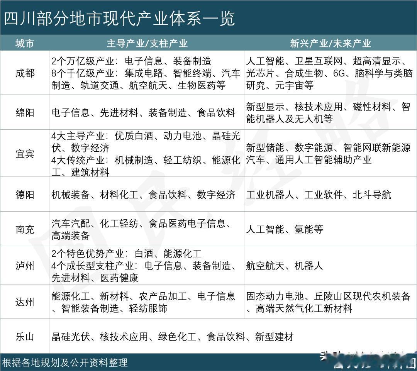Select the 德阳 city cell
Viewport: 417px width, 371px height.
coord(25,195)
